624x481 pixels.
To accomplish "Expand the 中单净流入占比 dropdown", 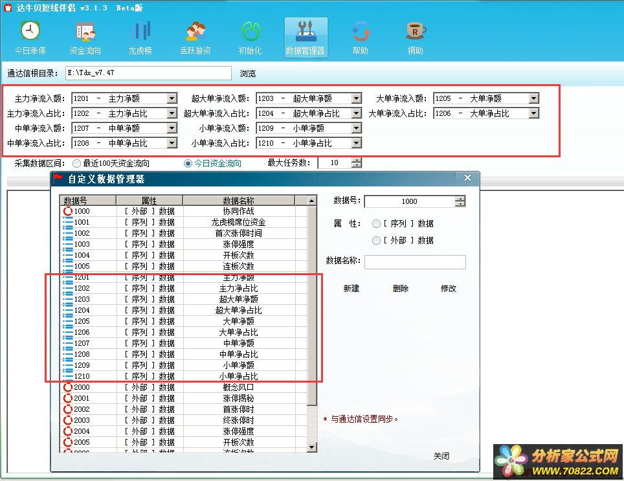I will (172, 143).
